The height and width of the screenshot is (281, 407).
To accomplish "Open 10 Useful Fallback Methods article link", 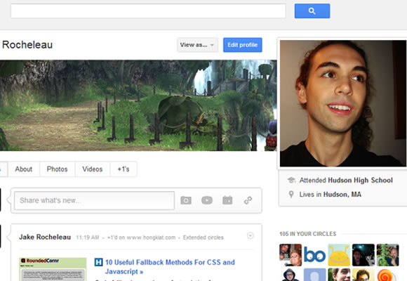I will pos(170,267).
